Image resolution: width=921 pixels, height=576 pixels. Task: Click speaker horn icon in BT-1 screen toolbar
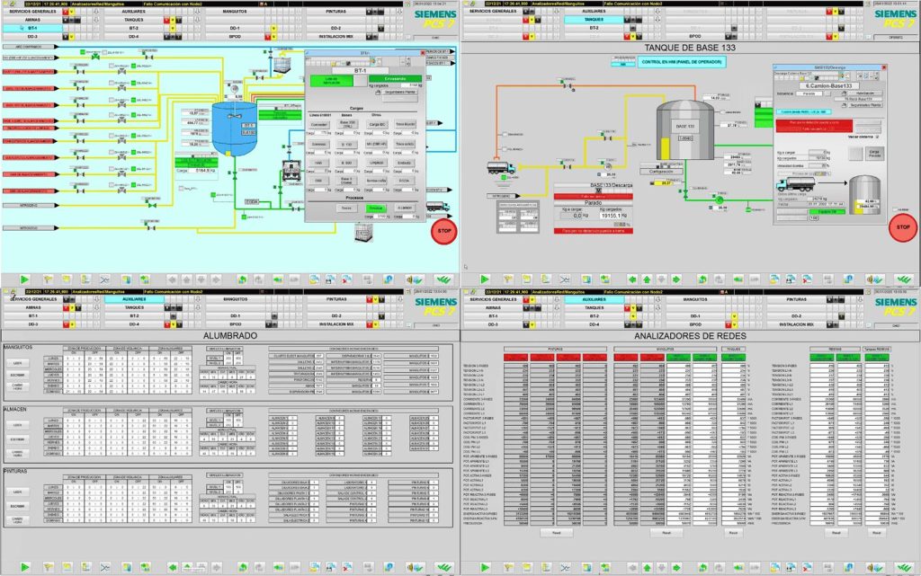[x=414, y=279]
